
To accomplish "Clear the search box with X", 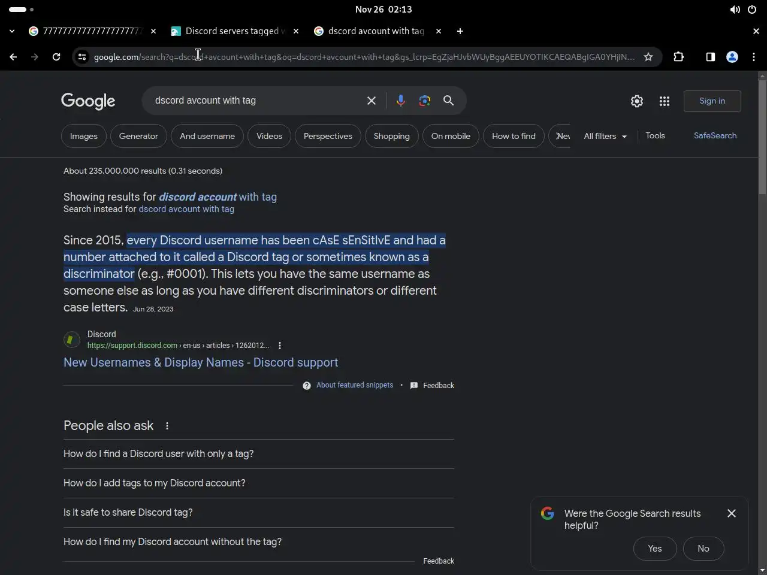I will [372, 101].
